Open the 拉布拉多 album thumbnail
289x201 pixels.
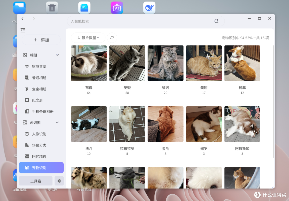(127, 124)
